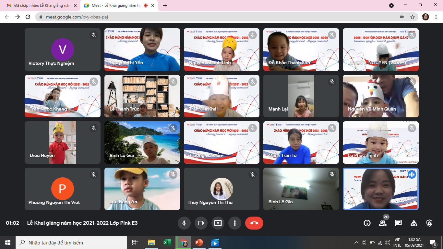Screen dimensions: 443x249
Task: Show the participants list icon
Action: click(383, 223)
